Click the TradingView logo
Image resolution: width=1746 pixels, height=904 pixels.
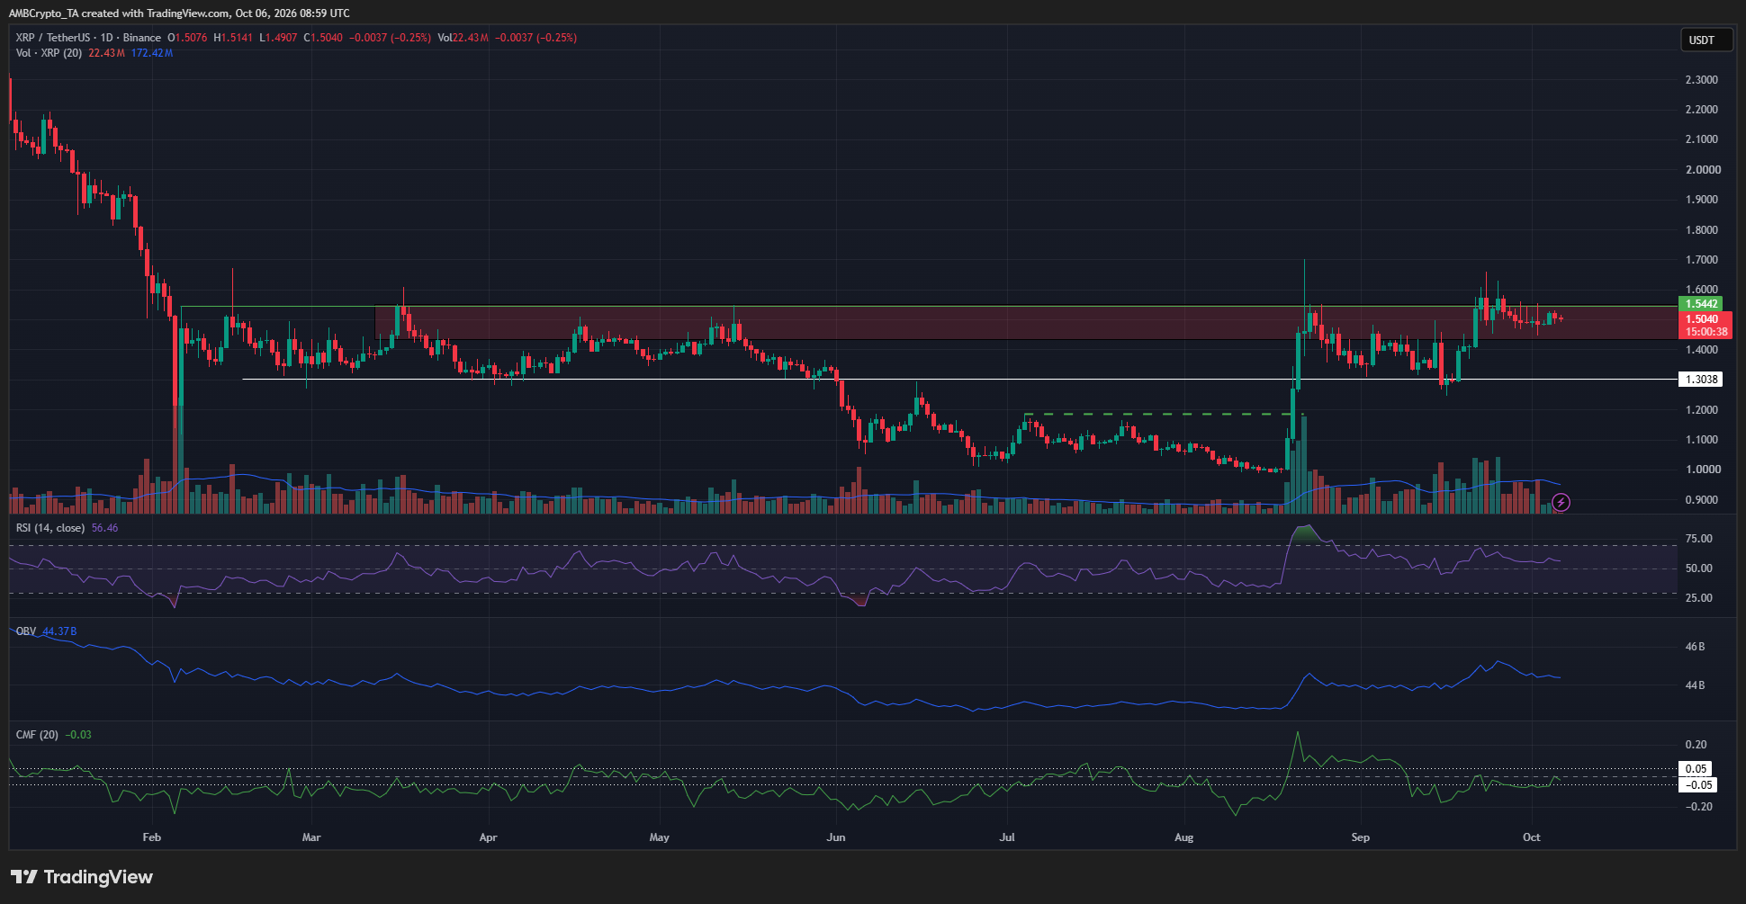tap(82, 877)
